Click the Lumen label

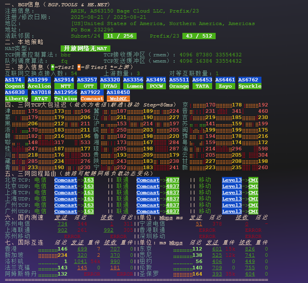click(133, 86)
